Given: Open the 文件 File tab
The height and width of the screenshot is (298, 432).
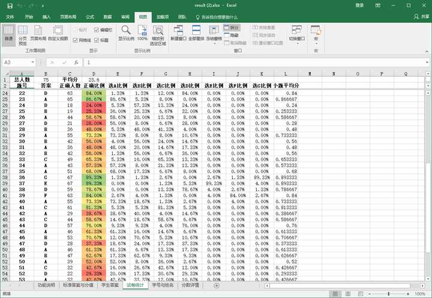Looking at the screenshot, I should point(10,17).
